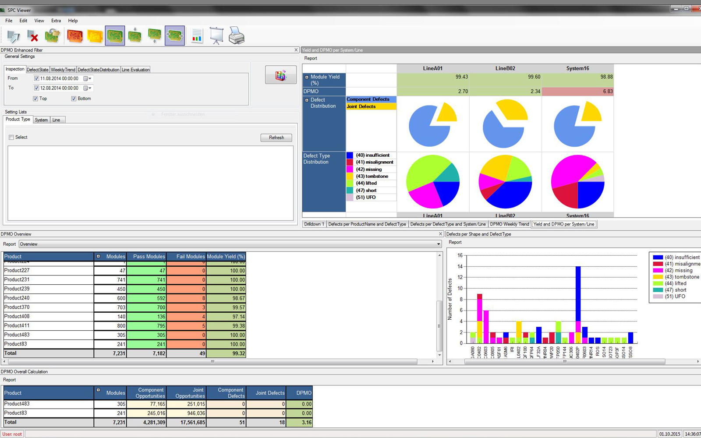701x438 pixels.
Task: Open the Extra menu
Action: [x=56, y=21]
